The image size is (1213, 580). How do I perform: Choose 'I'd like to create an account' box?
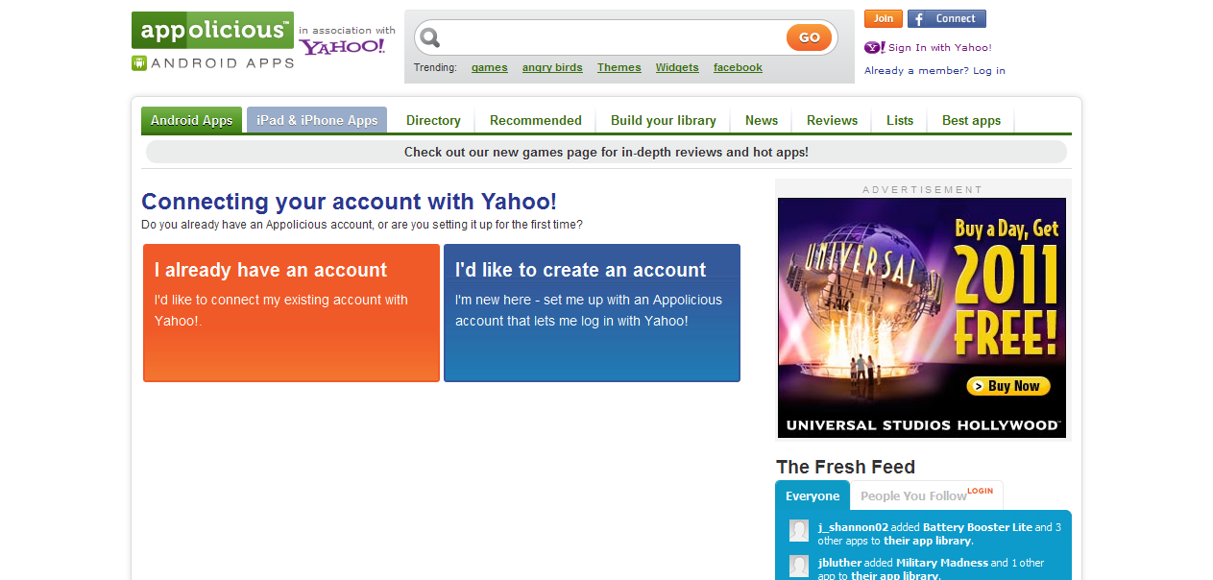pyautogui.click(x=592, y=312)
